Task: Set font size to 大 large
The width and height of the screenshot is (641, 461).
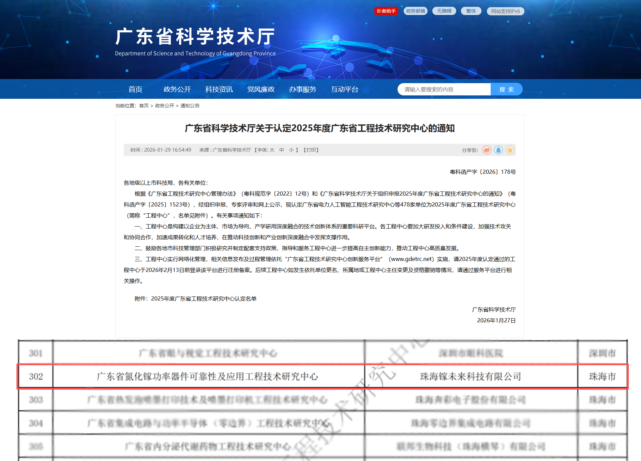Action: pyautogui.click(x=272, y=150)
